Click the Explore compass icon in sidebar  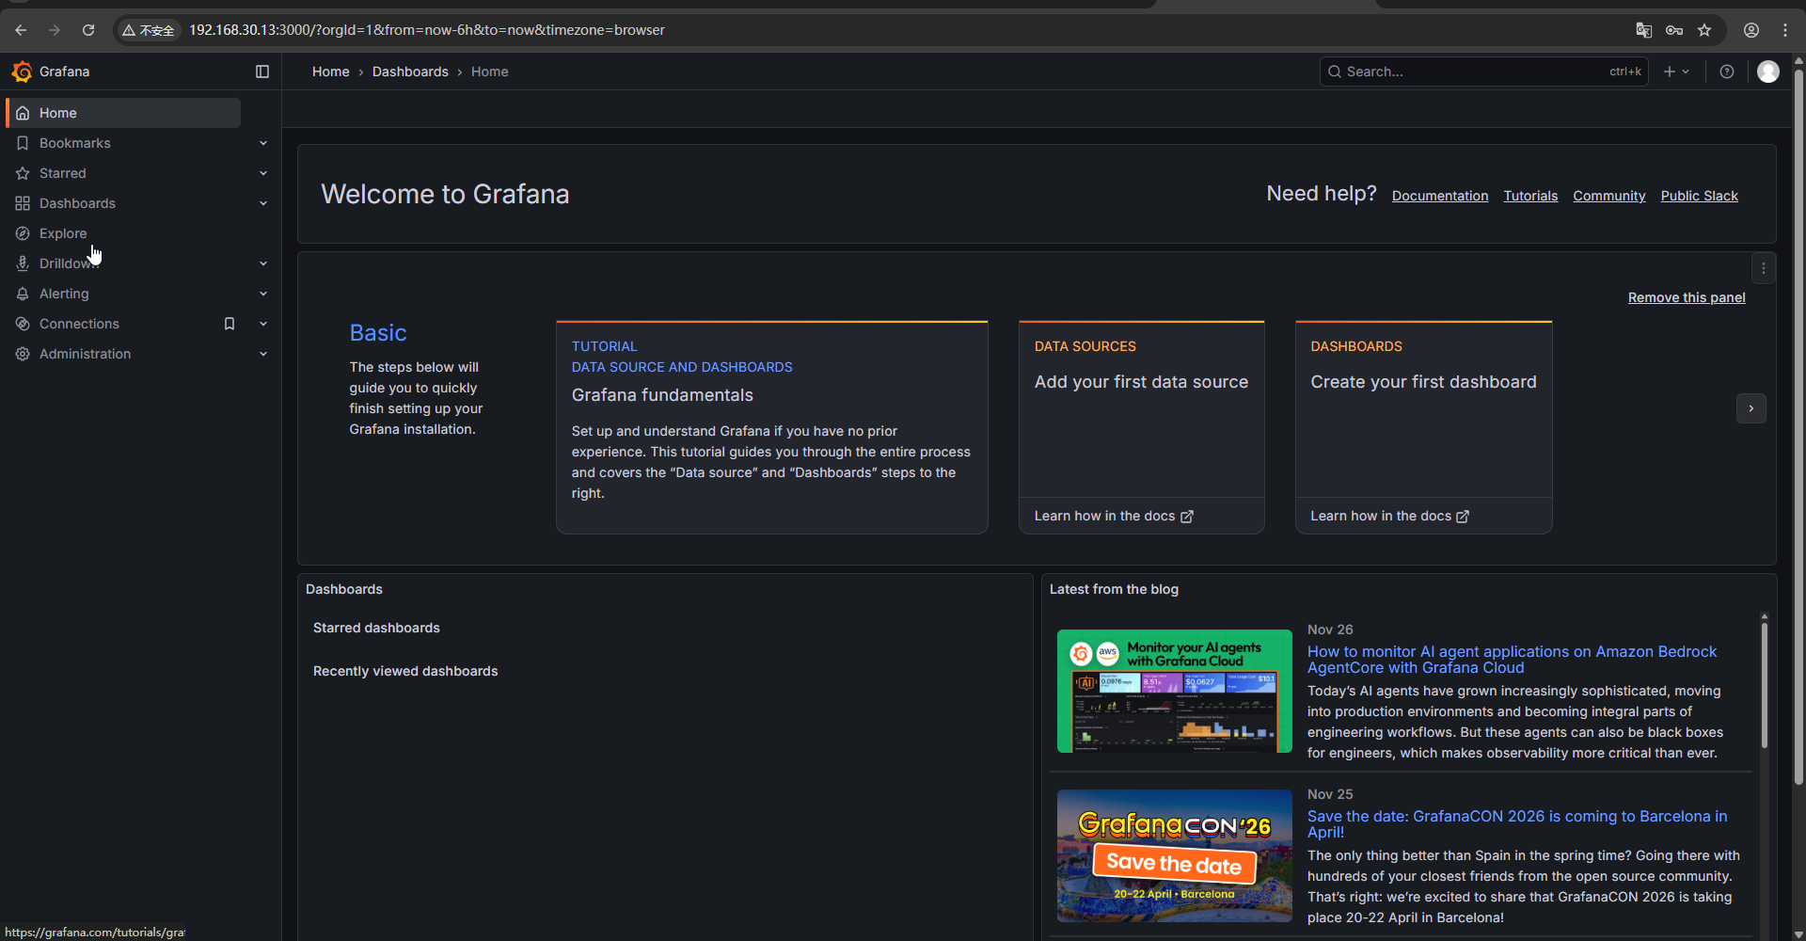pos(23,233)
